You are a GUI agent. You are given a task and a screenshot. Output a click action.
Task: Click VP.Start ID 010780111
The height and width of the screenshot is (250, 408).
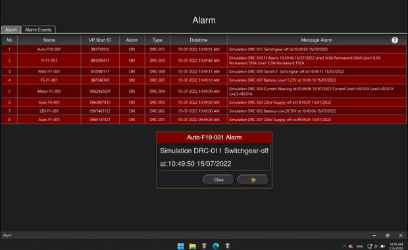(100, 72)
